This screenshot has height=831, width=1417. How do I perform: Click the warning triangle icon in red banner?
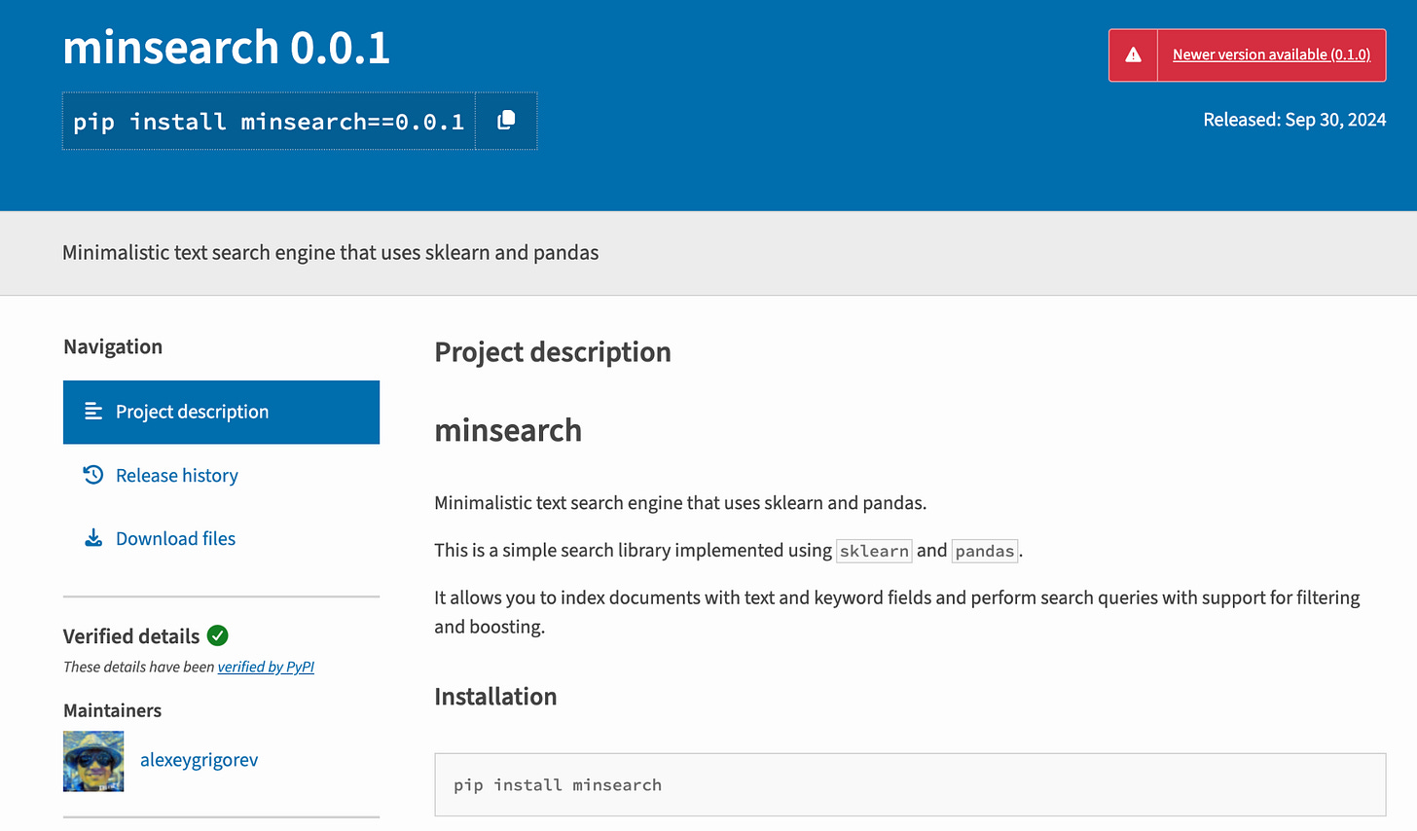(1133, 55)
